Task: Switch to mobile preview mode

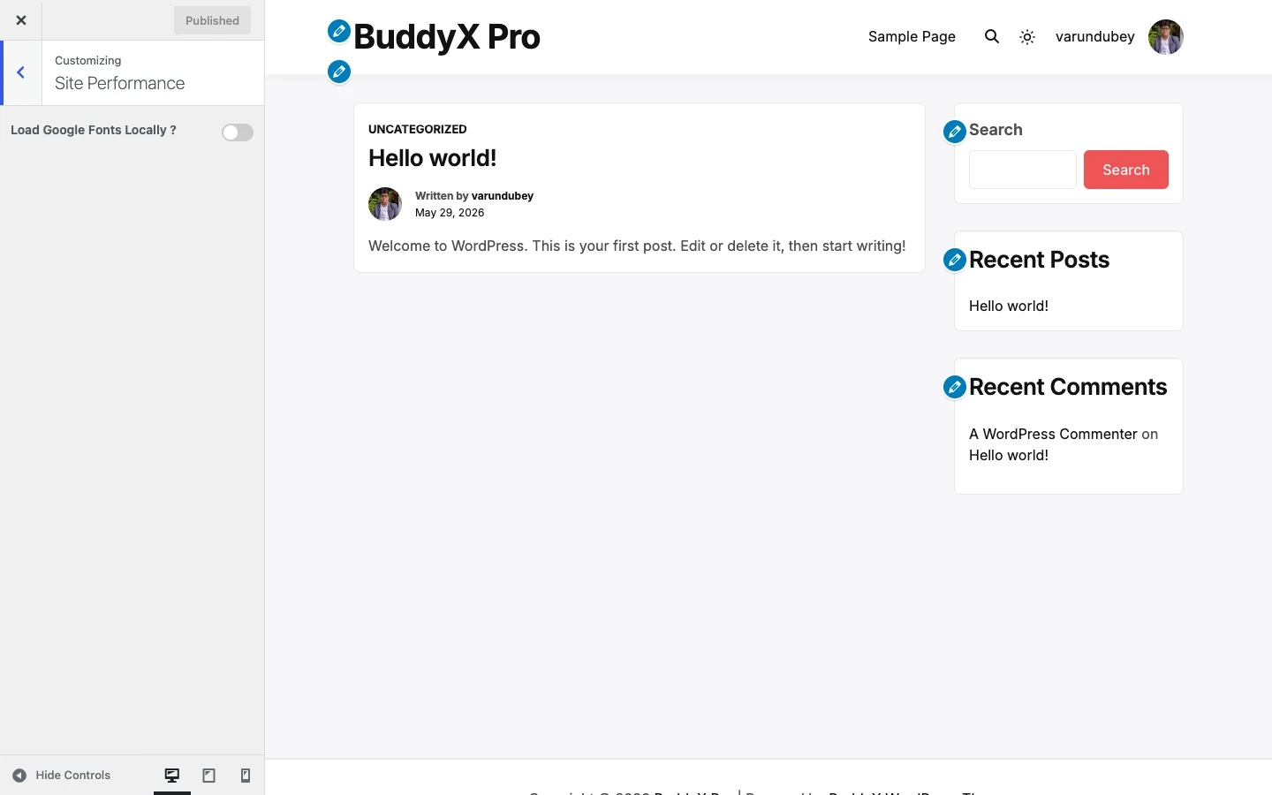Action: [x=246, y=776]
